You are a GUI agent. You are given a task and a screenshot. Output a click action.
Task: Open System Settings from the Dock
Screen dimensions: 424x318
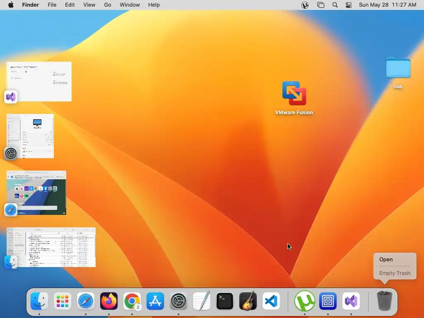pyautogui.click(x=178, y=301)
